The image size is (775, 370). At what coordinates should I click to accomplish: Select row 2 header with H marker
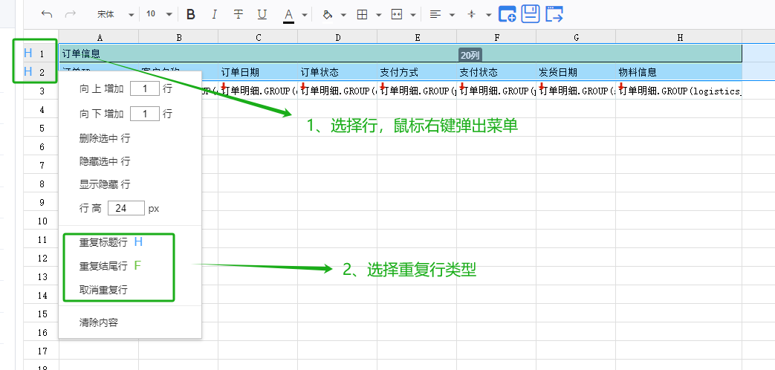coord(41,72)
